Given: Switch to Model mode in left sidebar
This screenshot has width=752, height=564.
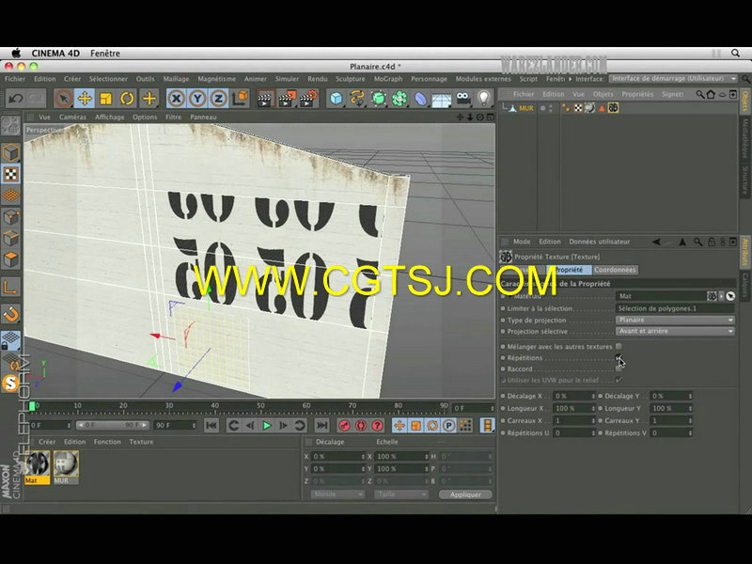Looking at the screenshot, I should 10,153.
